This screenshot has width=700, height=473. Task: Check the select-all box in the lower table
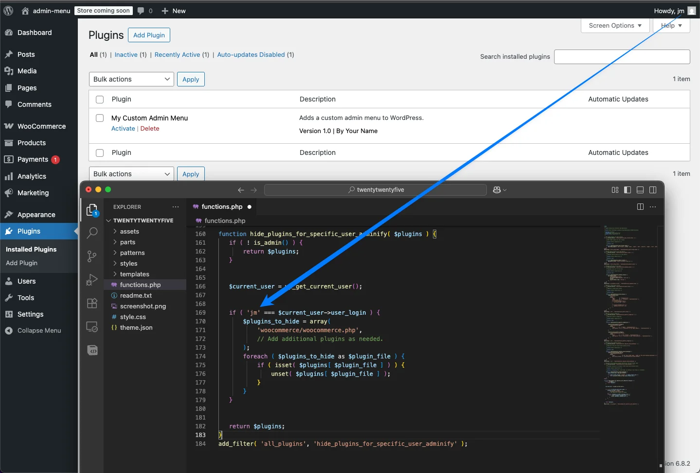(x=99, y=152)
